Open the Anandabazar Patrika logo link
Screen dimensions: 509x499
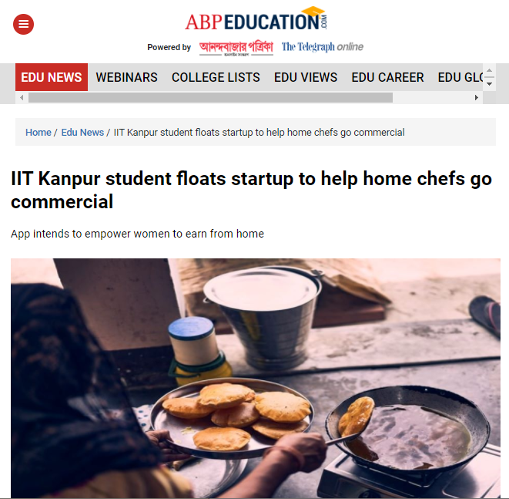(236, 48)
